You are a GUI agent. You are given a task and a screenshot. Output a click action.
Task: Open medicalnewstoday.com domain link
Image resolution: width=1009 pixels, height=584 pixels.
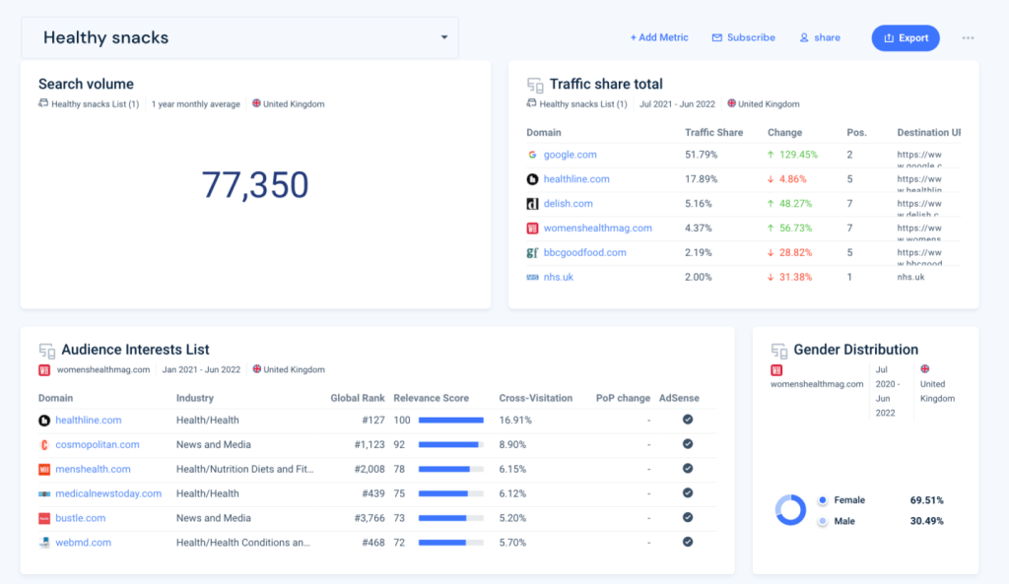pyautogui.click(x=108, y=494)
